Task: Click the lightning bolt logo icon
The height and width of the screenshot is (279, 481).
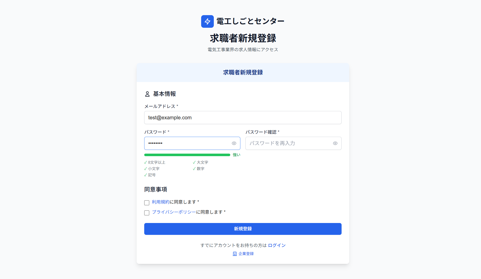Action: tap(207, 21)
